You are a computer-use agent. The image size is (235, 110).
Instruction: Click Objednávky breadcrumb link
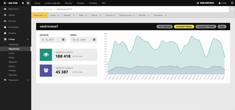[x=48, y=9]
